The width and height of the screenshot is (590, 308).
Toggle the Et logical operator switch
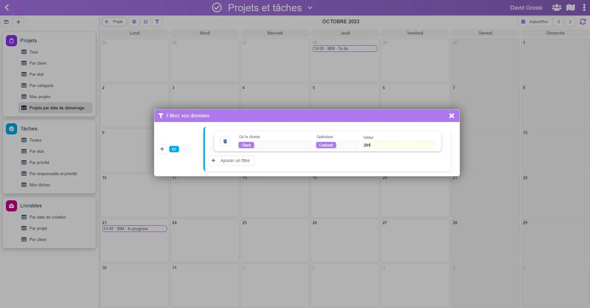click(179, 149)
